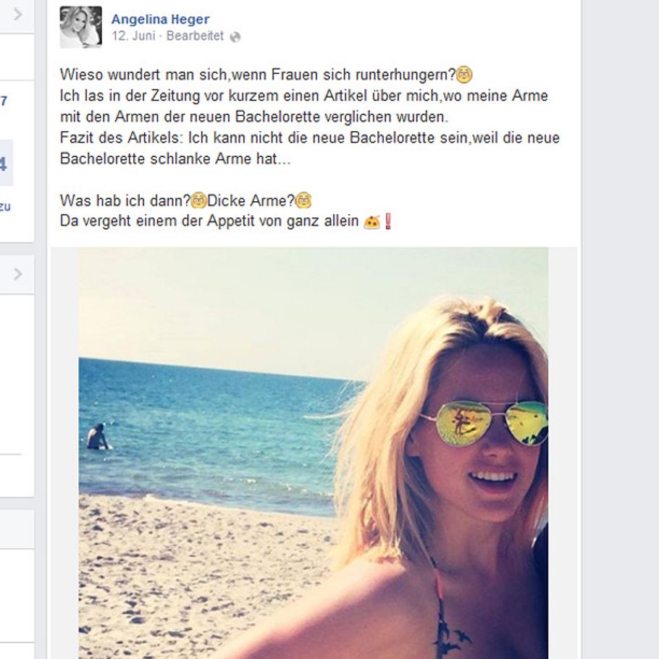Click the cut-off 'zu' link in left sidebar
Viewport: 659px width, 659px height.
point(5,207)
